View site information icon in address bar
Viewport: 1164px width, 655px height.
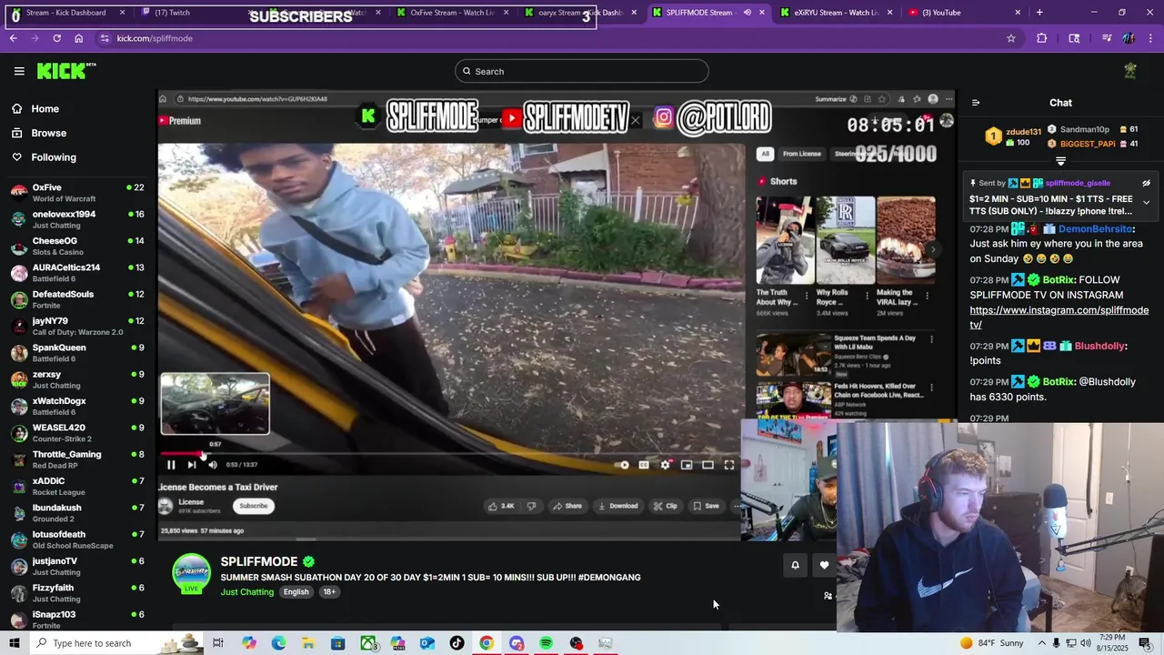(x=105, y=38)
